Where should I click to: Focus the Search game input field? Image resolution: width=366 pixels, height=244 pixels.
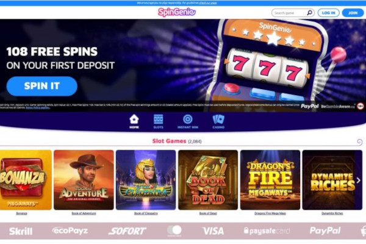pos(290,13)
